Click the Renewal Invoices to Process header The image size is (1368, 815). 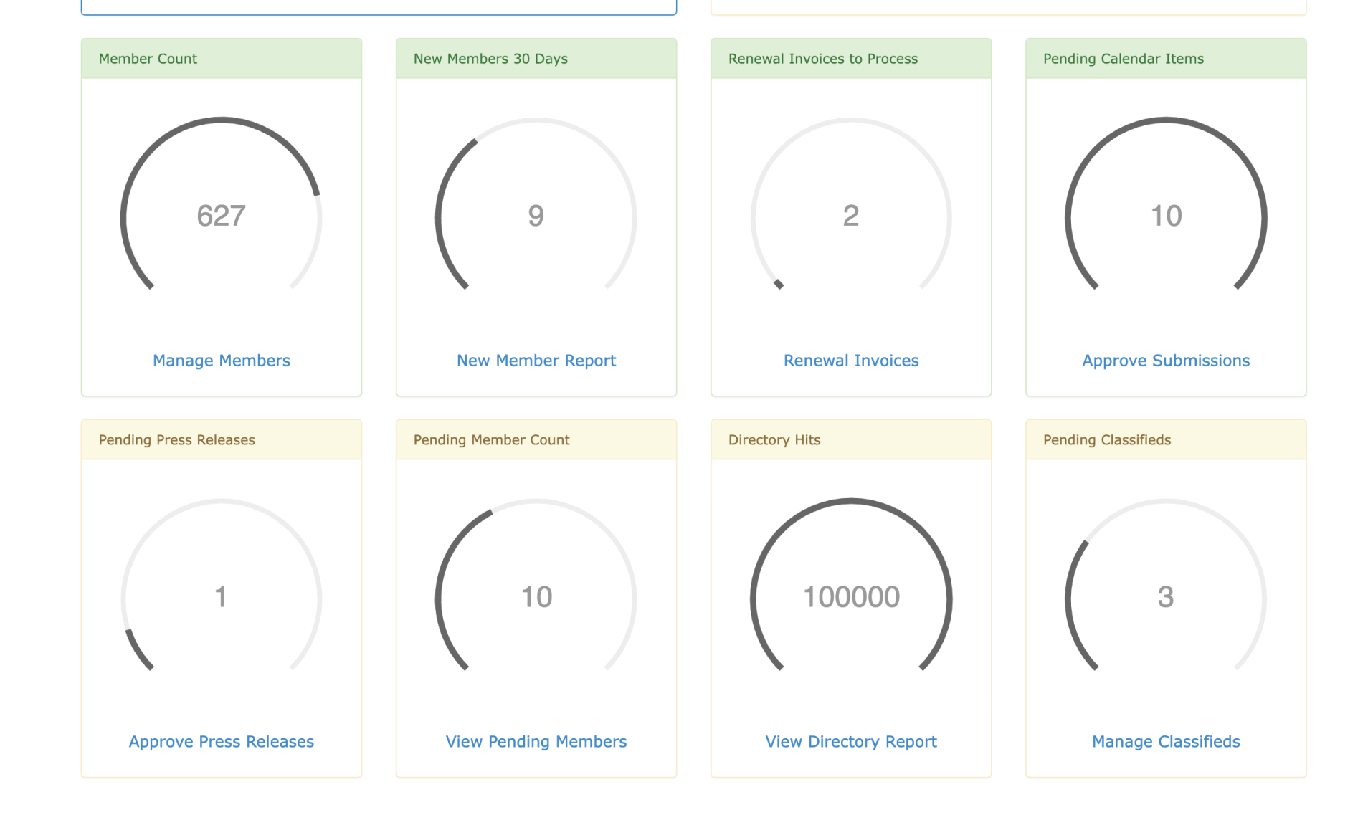coord(851,59)
